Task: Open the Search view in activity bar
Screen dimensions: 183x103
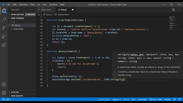Action: (4, 19)
